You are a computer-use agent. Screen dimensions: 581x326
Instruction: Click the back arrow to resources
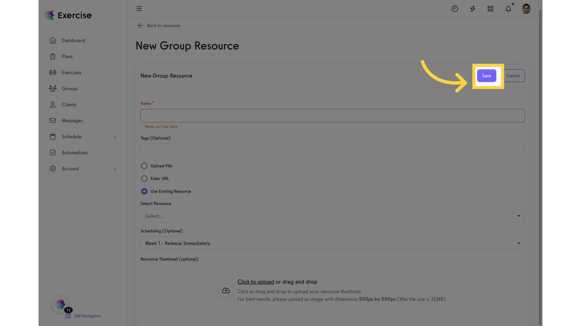(x=140, y=26)
